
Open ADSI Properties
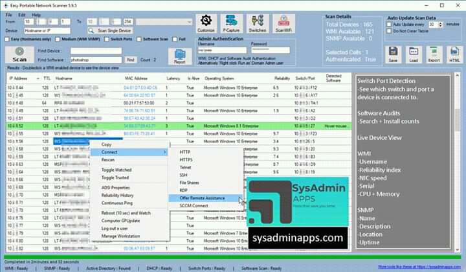[129, 188]
